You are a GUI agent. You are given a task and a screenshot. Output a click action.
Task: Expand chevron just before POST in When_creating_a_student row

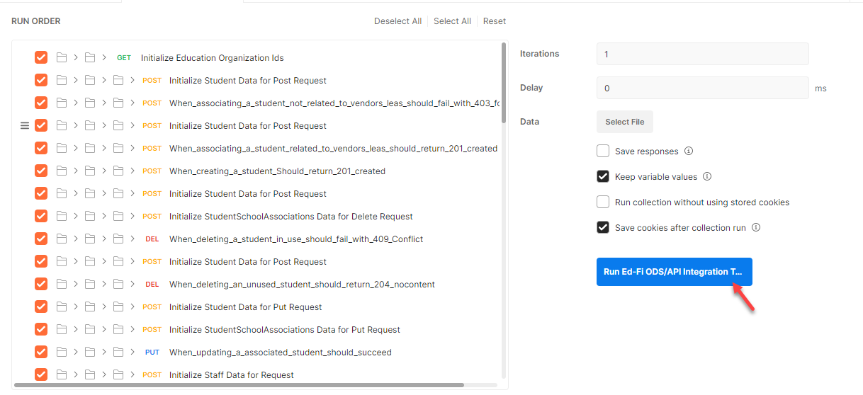click(132, 171)
